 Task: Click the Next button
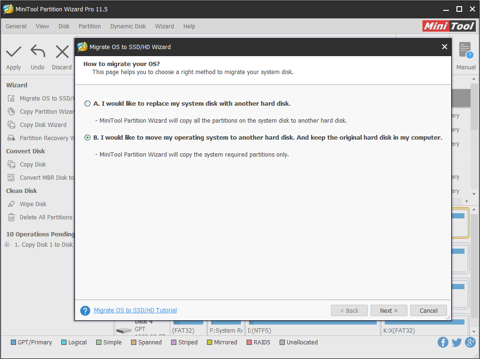(389, 310)
